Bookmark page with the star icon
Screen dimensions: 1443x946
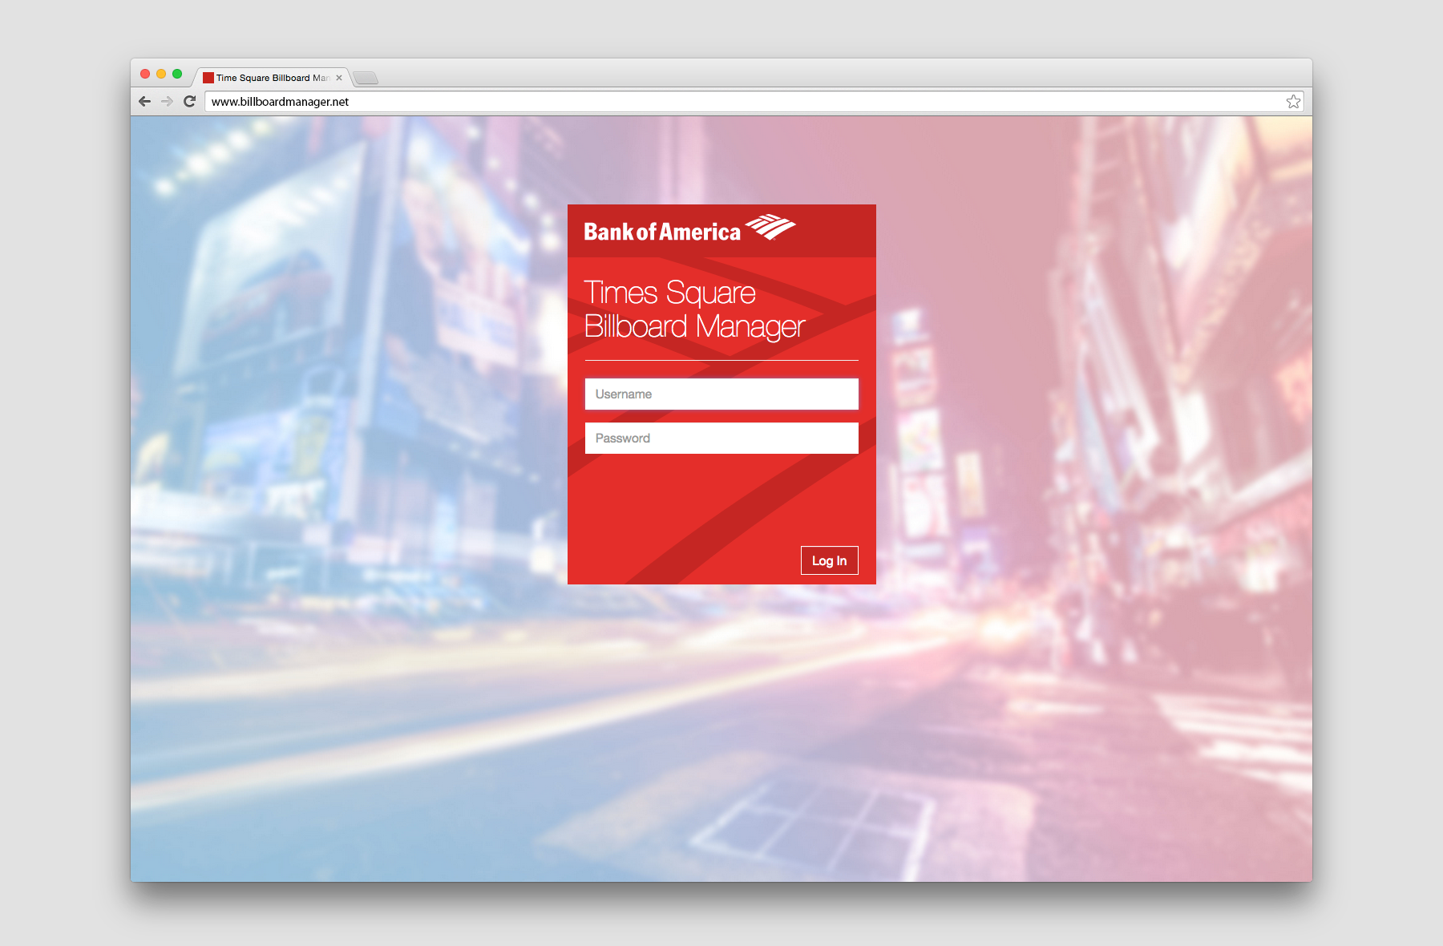click(1293, 101)
